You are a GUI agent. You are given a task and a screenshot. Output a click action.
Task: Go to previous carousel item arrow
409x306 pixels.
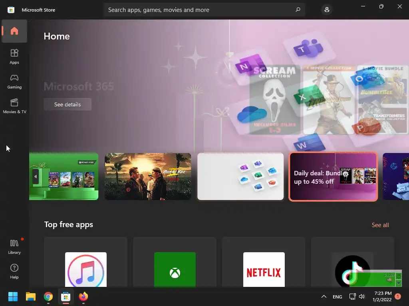pos(36,177)
